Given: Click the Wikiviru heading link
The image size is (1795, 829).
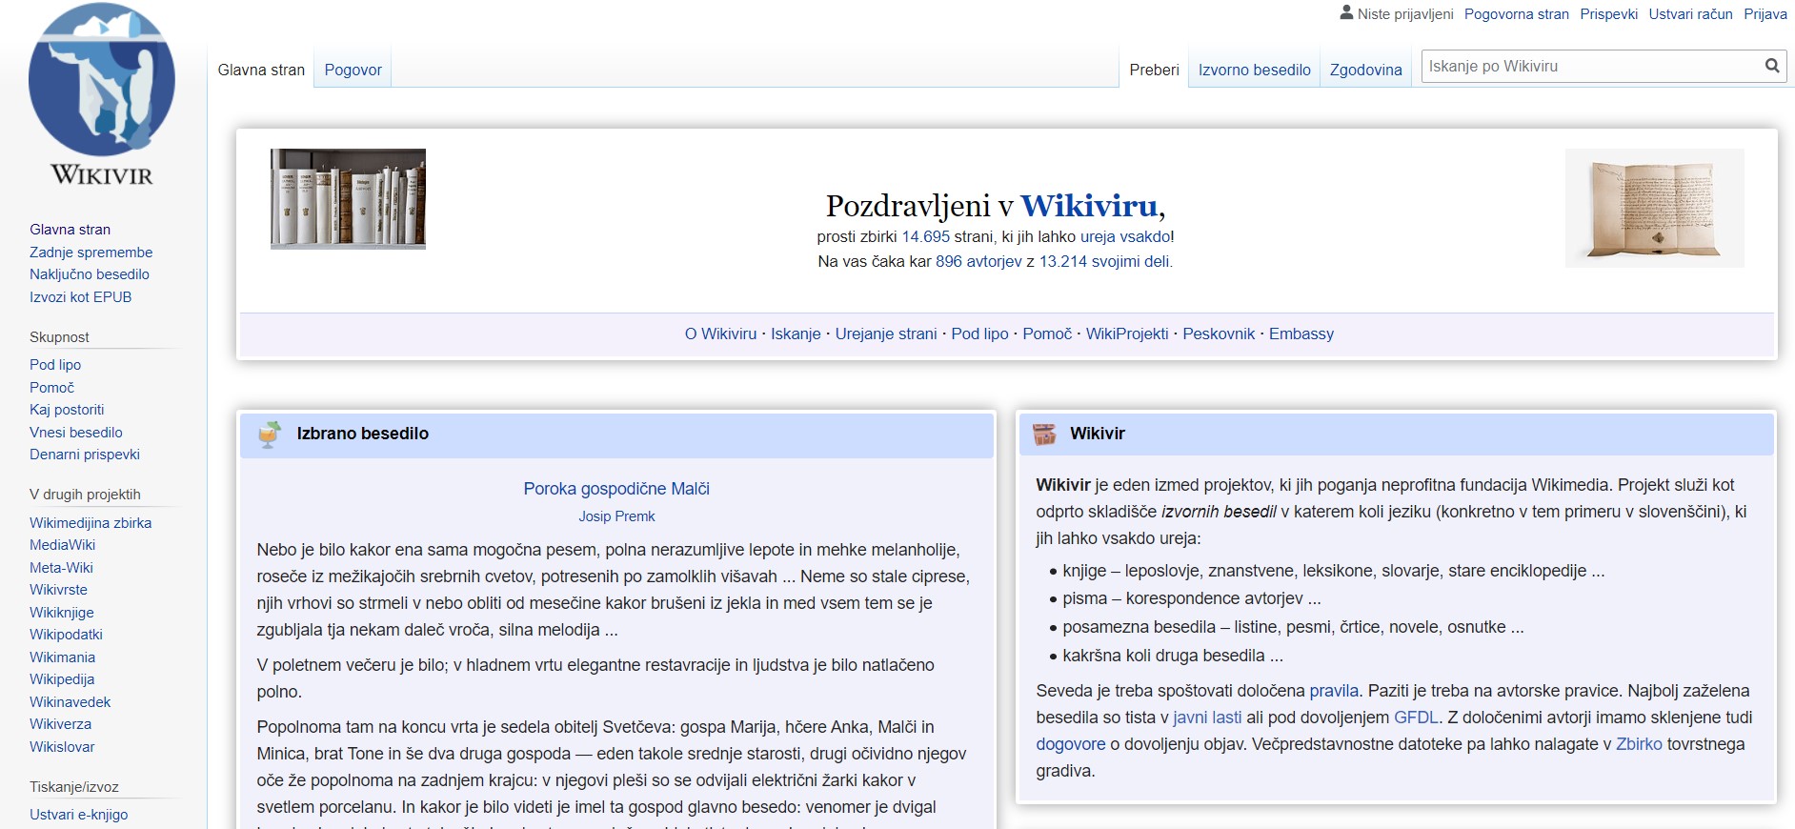Looking at the screenshot, I should [x=1089, y=206].
